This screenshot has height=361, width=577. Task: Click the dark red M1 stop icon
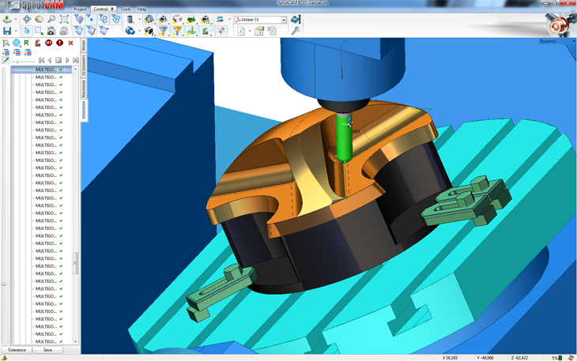(x=48, y=43)
